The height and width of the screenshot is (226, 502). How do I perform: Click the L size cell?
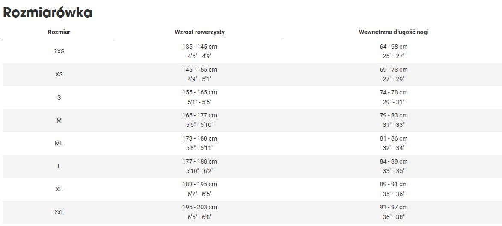tap(59, 166)
